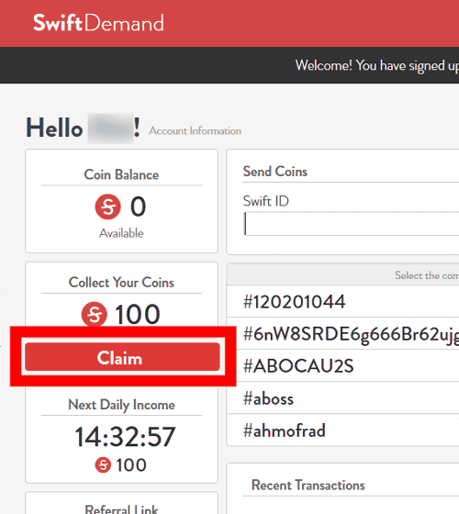Click the Next Daily Income heading
Screen dimensions: 459x514
[x=121, y=405]
